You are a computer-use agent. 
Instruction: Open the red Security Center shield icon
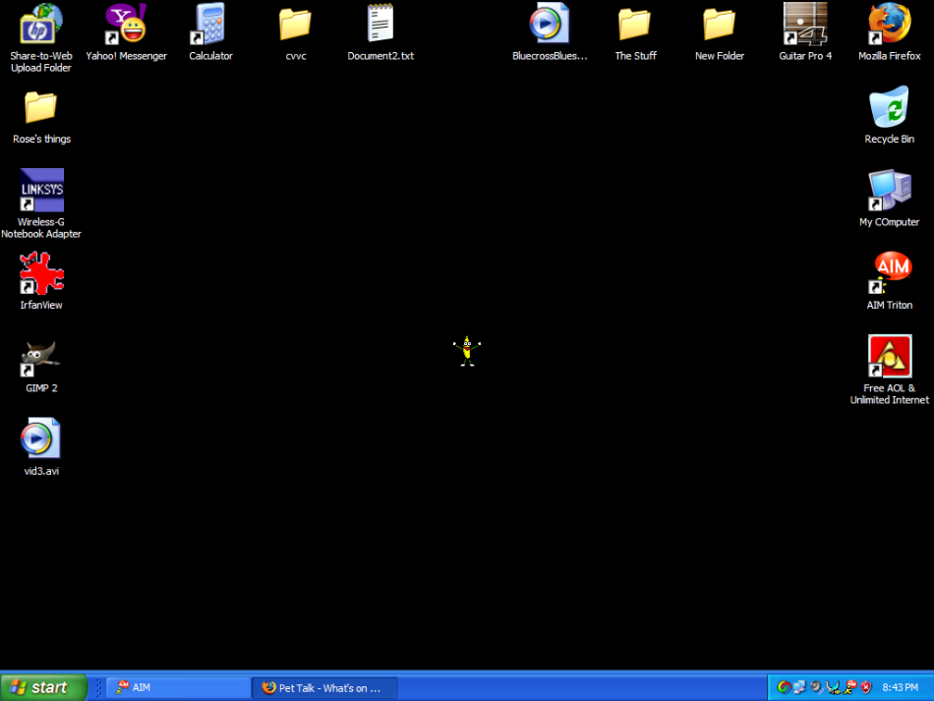866,687
